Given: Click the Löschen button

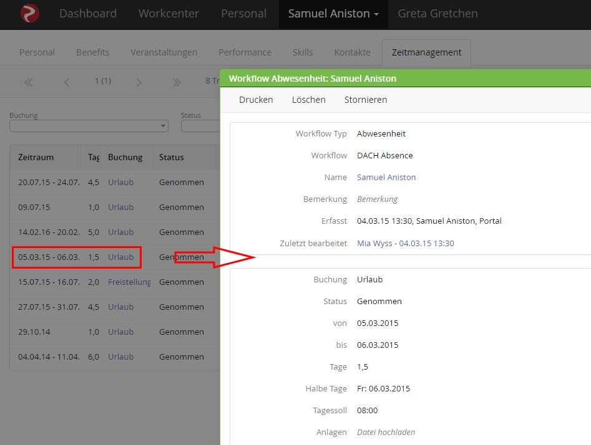Looking at the screenshot, I should click(309, 100).
